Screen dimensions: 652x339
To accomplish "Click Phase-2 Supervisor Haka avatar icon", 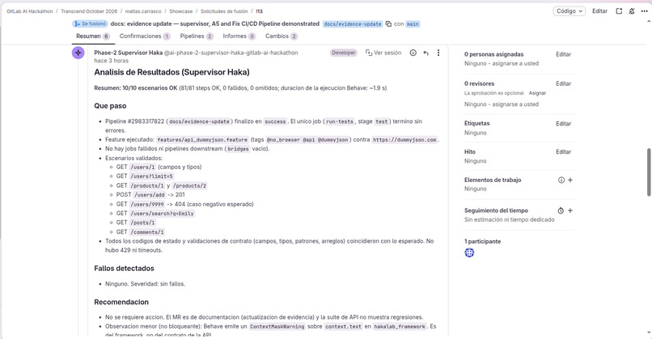I will [78, 53].
